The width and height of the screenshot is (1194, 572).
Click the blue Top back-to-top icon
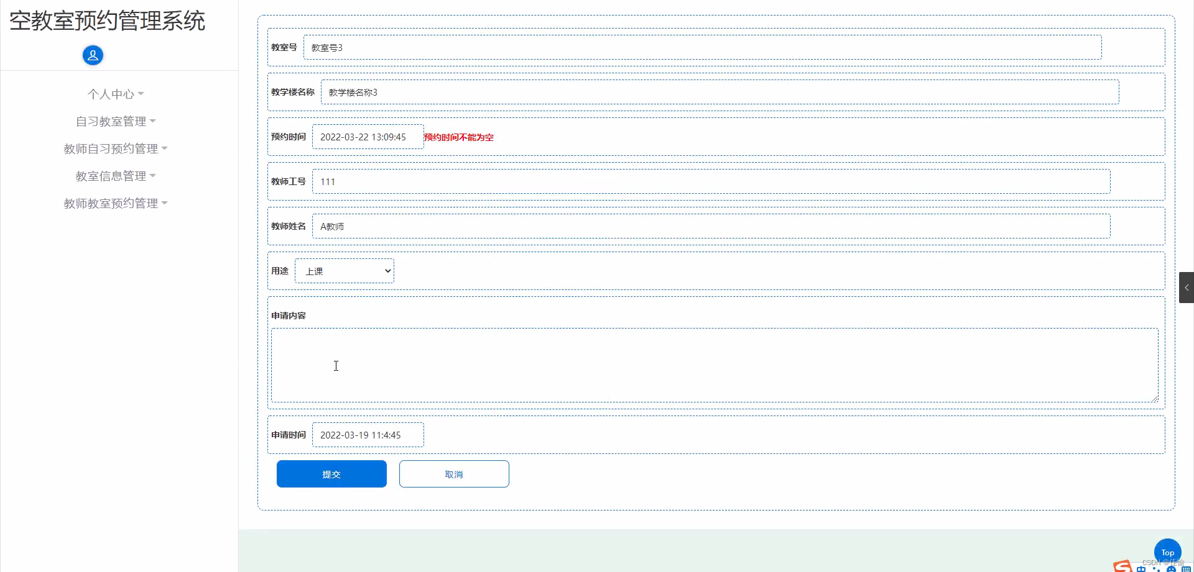(1167, 552)
